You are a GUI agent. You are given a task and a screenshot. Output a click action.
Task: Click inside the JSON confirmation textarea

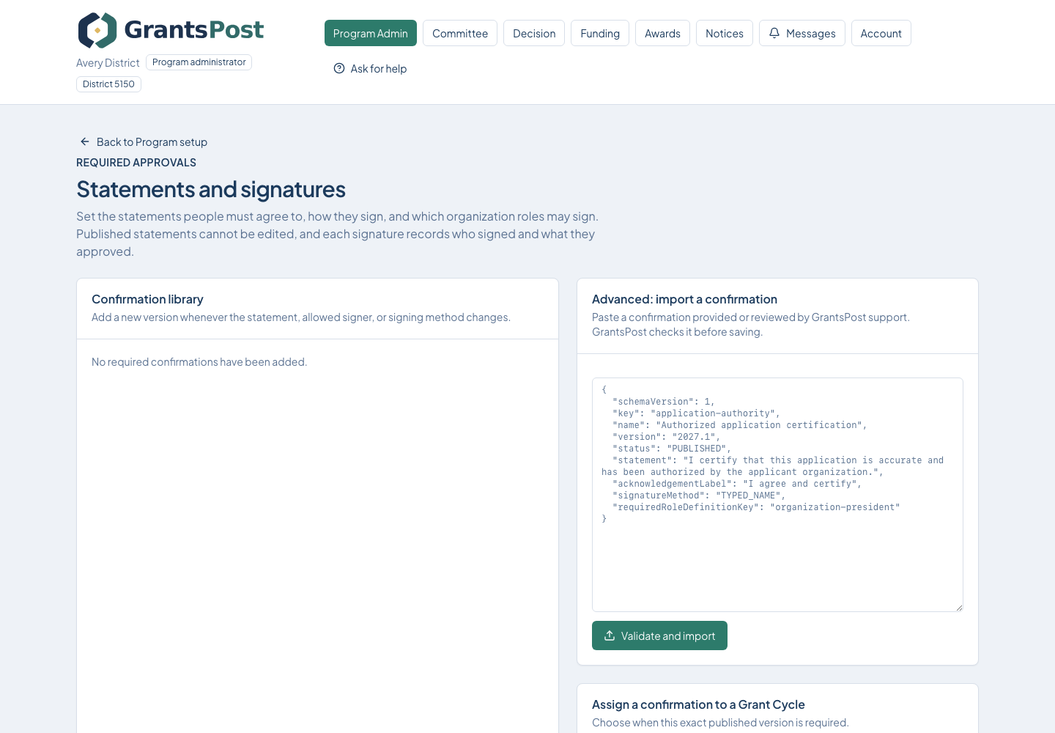click(x=777, y=495)
